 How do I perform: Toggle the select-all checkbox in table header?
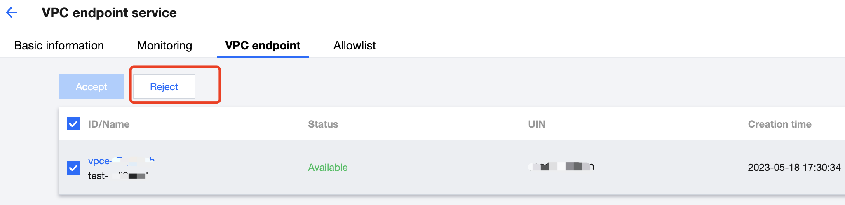(73, 124)
